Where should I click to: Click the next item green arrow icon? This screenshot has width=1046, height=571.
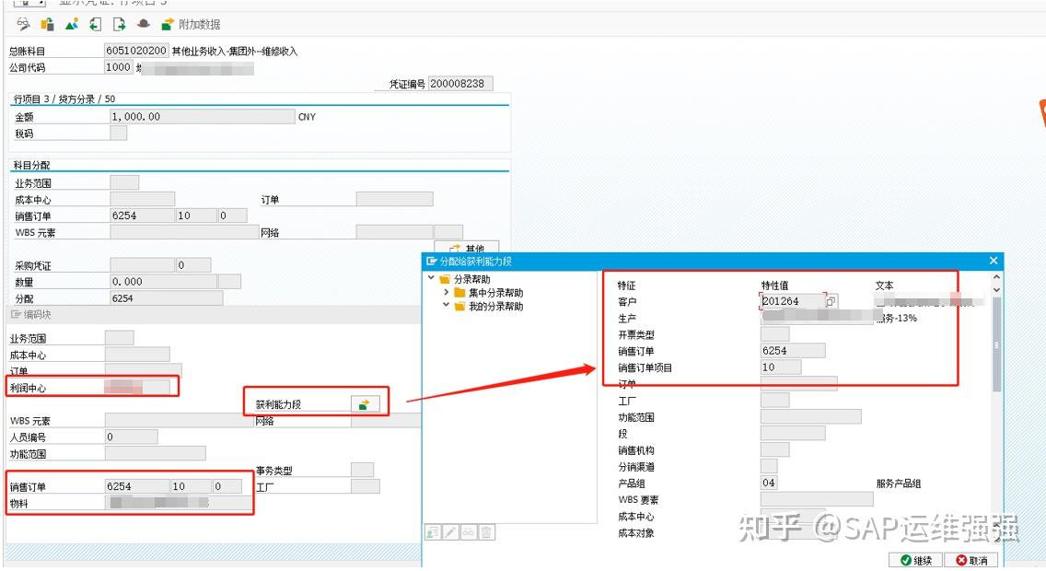coord(118,24)
